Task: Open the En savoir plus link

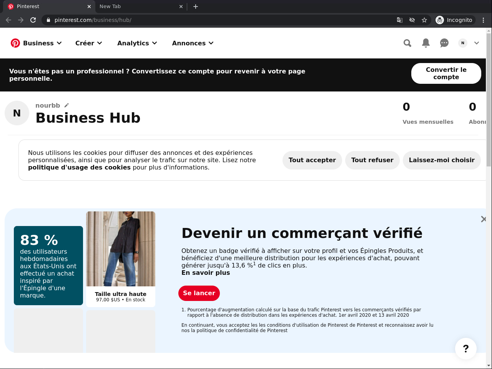Action: pos(206,273)
